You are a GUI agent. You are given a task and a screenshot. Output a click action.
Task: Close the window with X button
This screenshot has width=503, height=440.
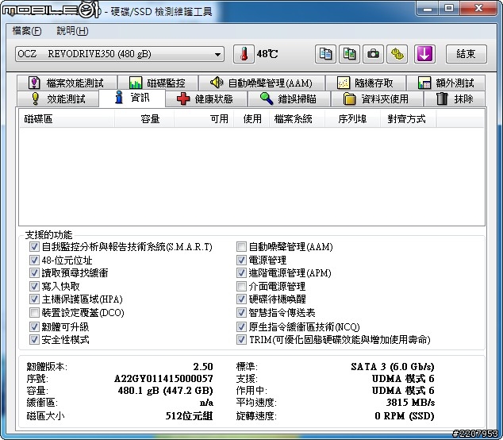(x=478, y=9)
